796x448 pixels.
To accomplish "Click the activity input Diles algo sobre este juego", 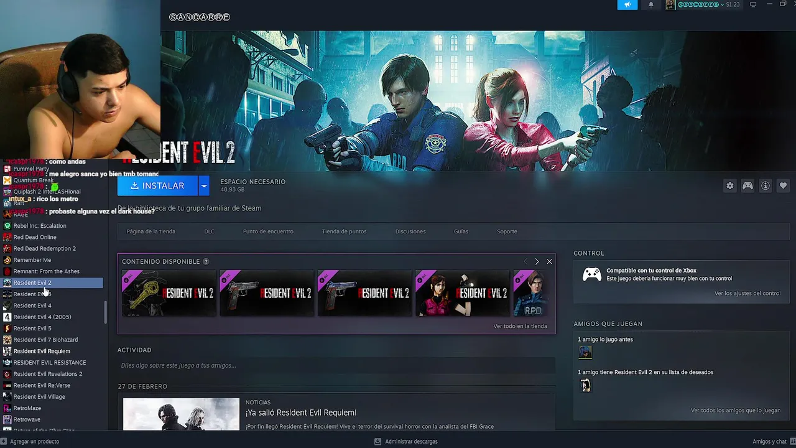I will point(336,365).
